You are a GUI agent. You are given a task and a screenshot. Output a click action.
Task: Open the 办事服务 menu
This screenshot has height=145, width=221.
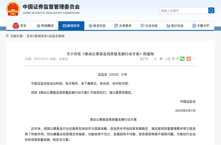[123, 26]
